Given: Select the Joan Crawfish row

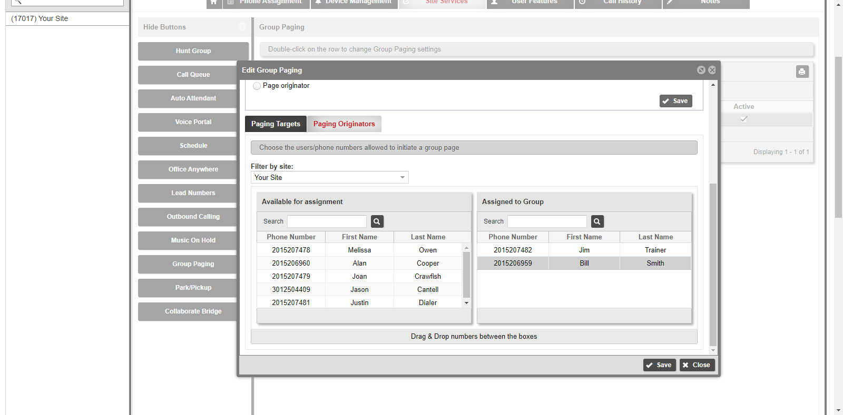Looking at the screenshot, I should (x=359, y=277).
